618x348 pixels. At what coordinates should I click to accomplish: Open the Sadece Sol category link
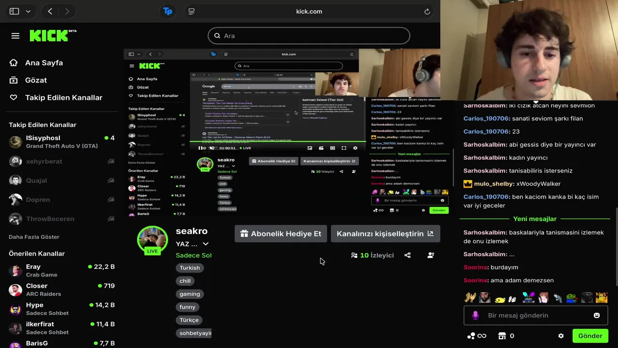194,255
